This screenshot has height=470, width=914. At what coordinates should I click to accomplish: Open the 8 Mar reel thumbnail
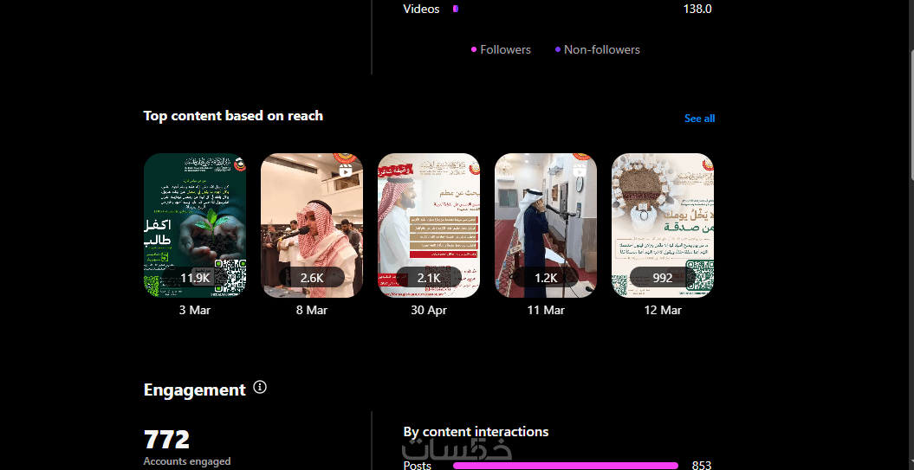click(x=312, y=225)
